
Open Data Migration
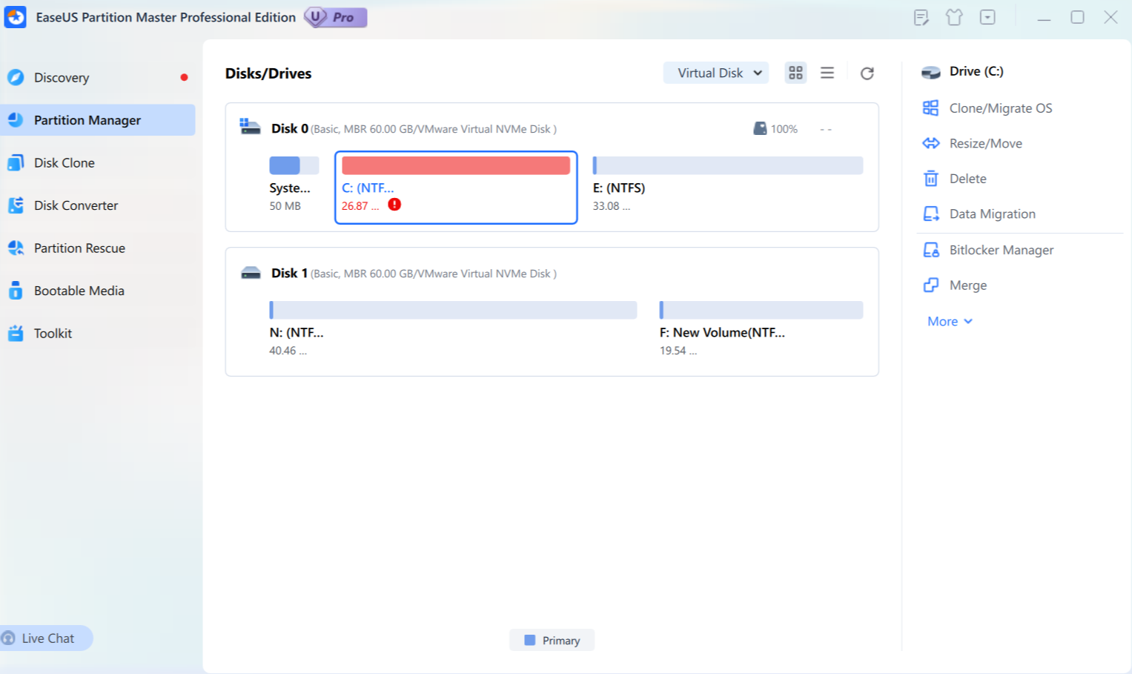tap(992, 214)
